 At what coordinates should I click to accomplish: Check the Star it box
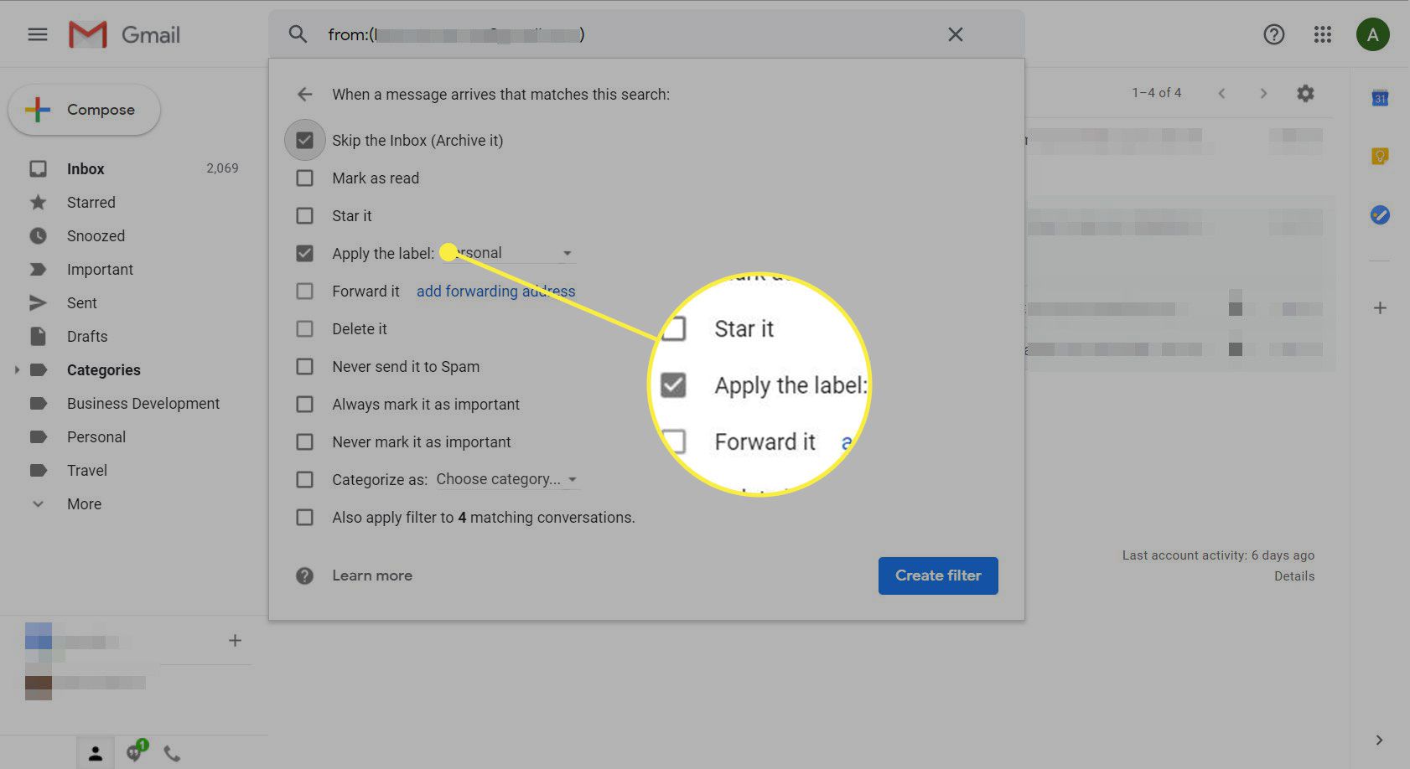[305, 215]
